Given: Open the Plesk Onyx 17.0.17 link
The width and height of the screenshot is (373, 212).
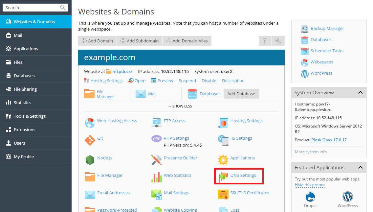Looking at the screenshot, I should [328, 140].
